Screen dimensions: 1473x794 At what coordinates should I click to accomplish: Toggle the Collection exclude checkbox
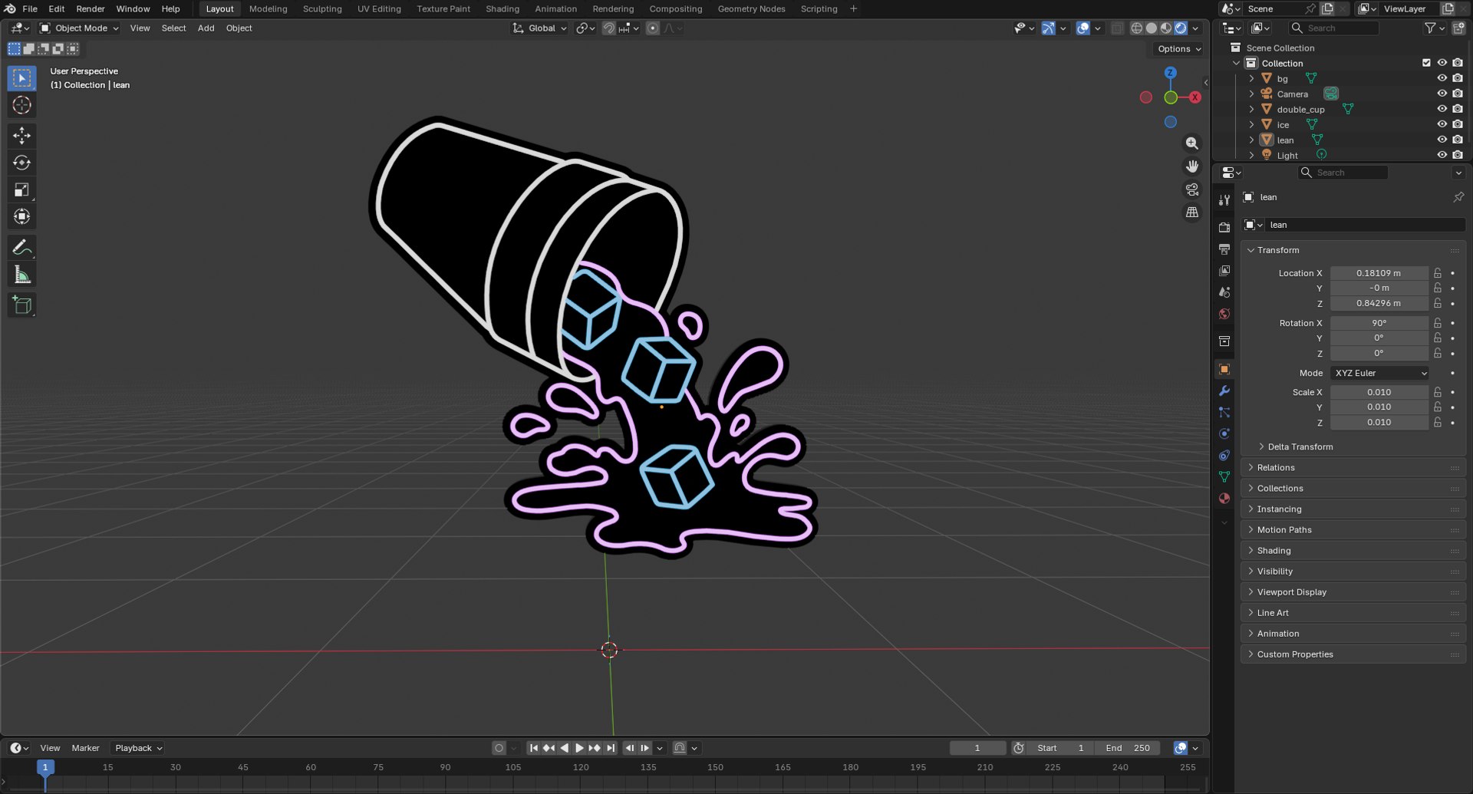pyautogui.click(x=1426, y=63)
